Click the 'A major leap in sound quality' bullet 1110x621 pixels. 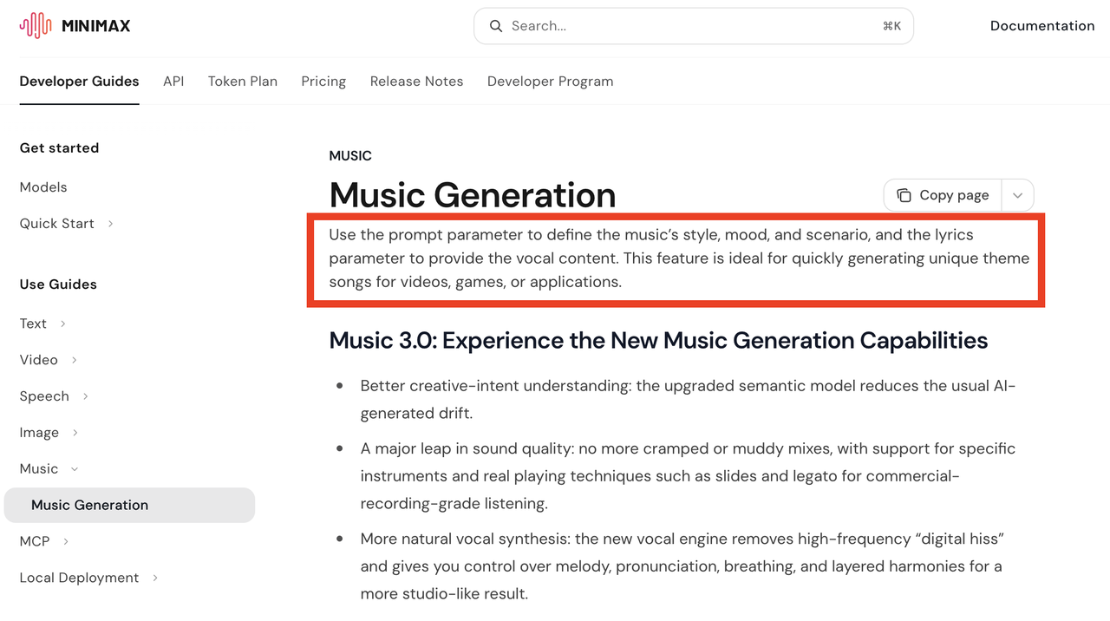[x=688, y=476]
